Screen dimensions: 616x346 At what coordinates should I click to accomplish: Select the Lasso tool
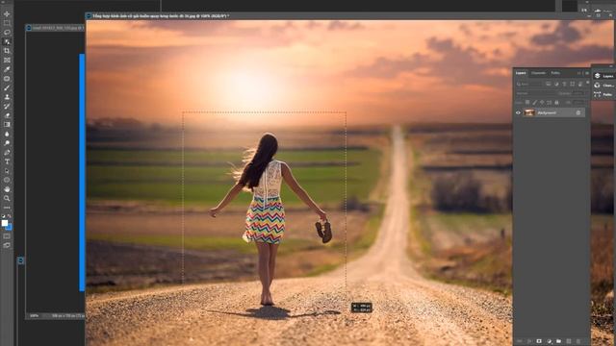click(7, 32)
